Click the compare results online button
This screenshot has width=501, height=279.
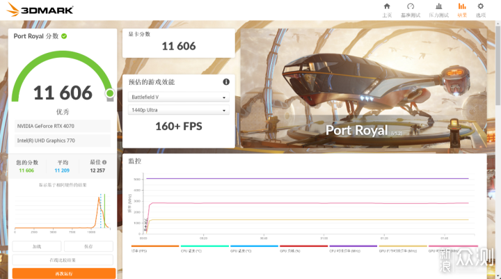pos(63,260)
